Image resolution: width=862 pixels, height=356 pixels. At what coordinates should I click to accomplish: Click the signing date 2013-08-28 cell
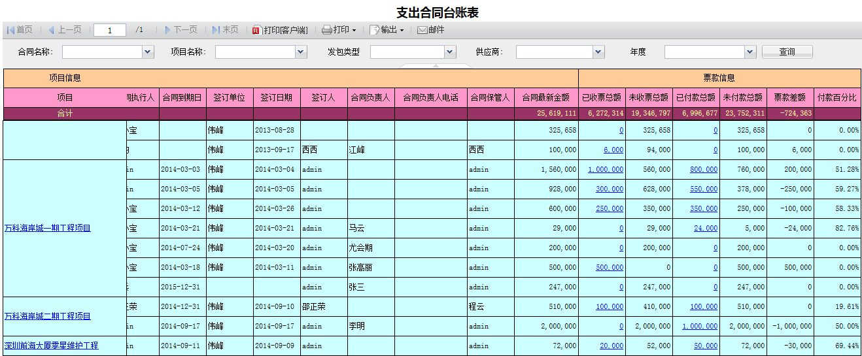277,131
